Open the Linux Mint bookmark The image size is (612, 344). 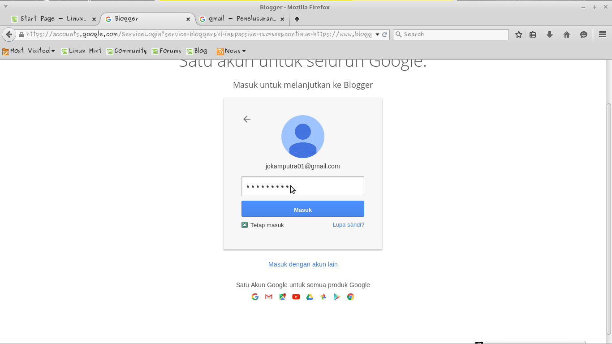tap(82, 51)
